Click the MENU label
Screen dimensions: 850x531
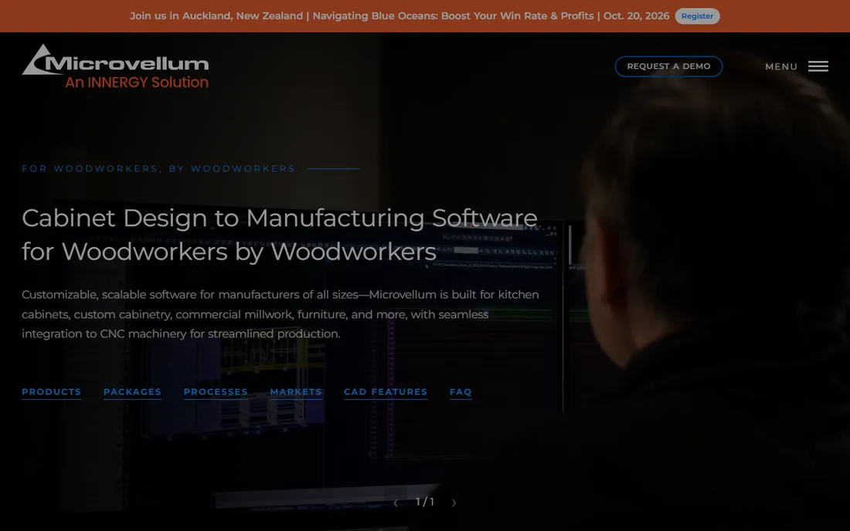[x=781, y=66]
